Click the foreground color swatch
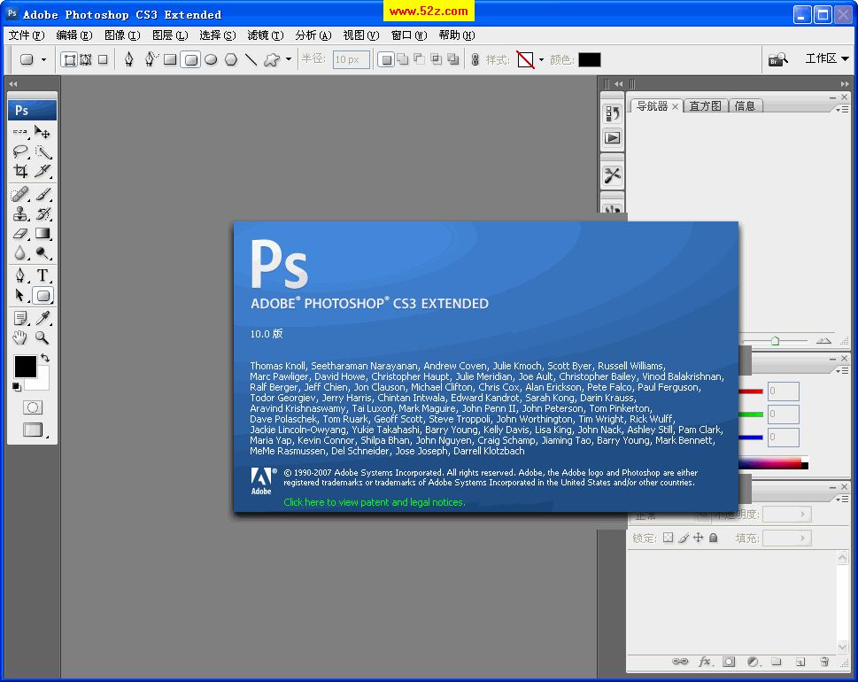This screenshot has height=682, width=858. [x=25, y=366]
